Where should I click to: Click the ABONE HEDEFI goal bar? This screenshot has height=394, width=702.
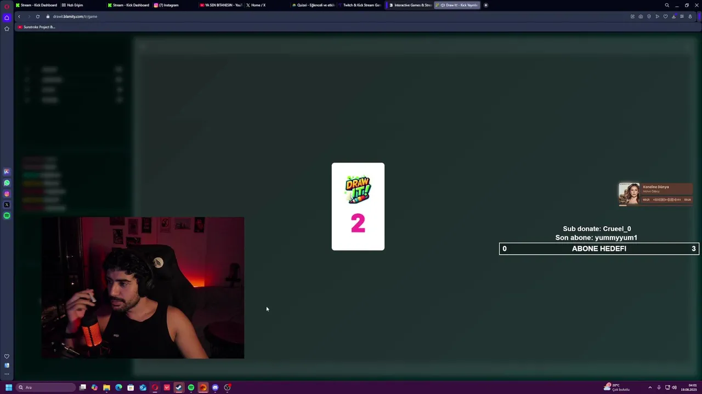tap(599, 248)
